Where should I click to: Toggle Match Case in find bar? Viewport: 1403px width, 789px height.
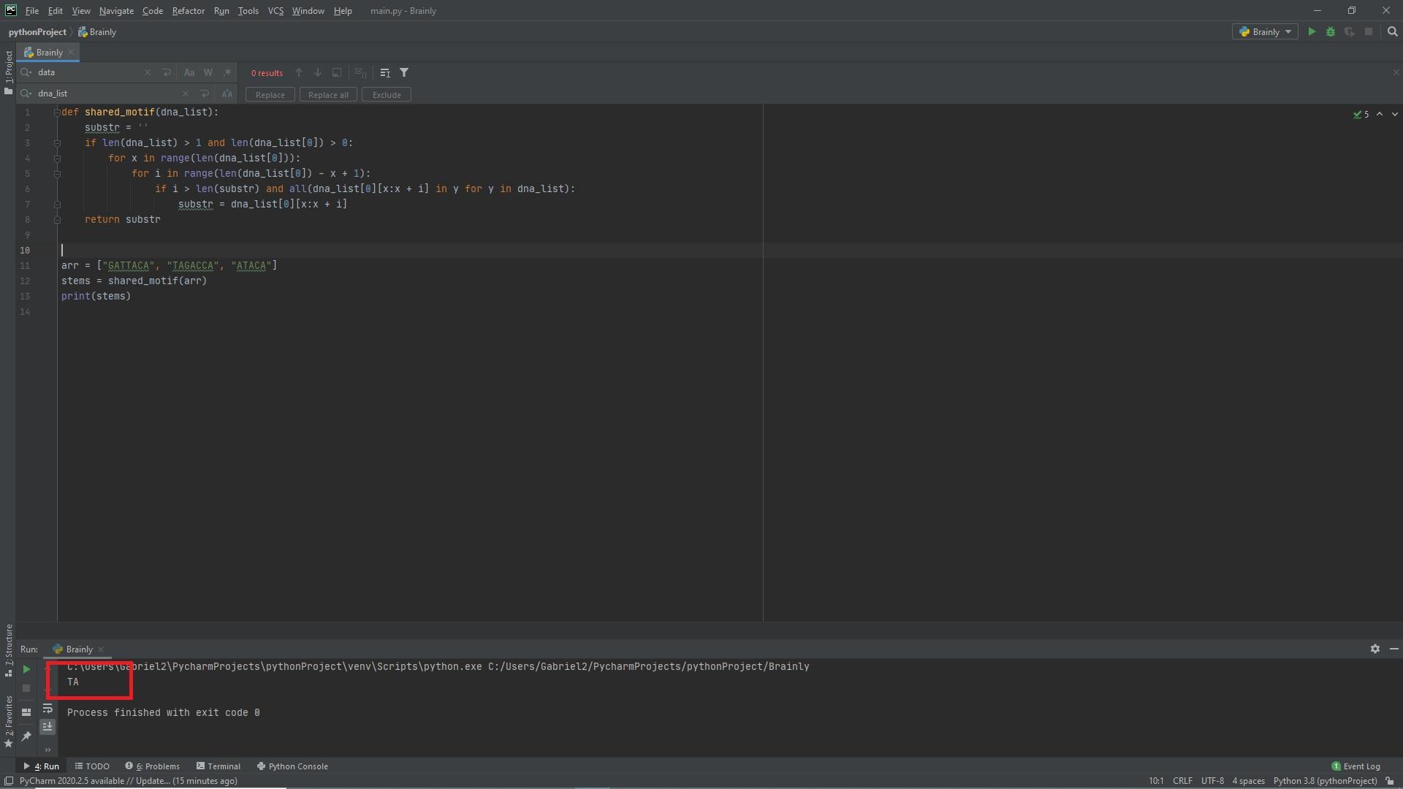[x=189, y=73]
